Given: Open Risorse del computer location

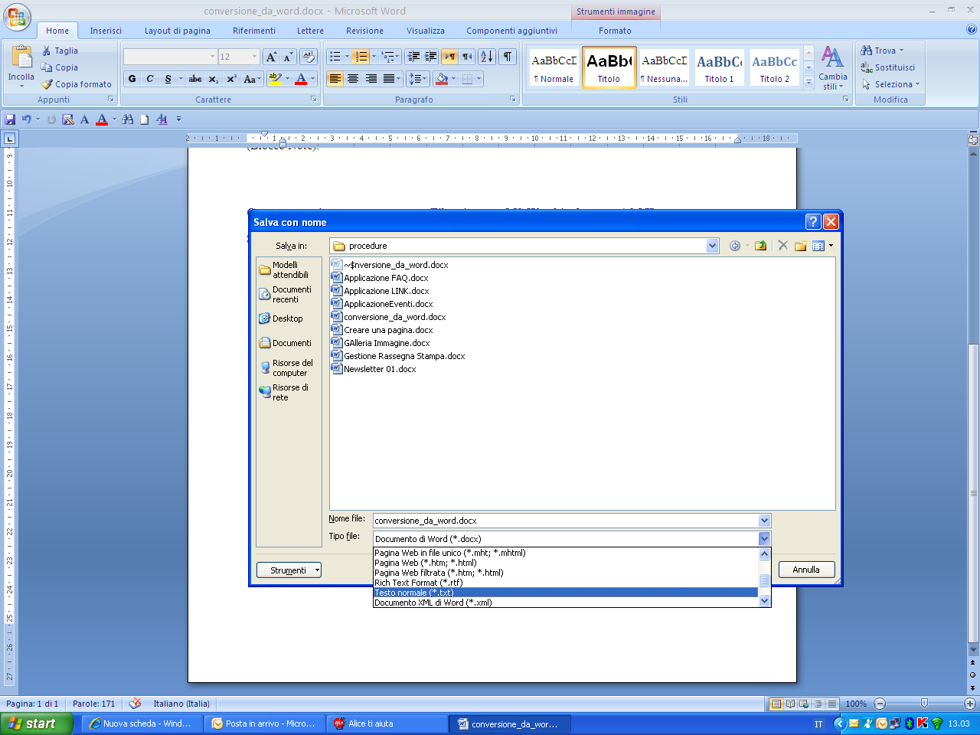Looking at the screenshot, I should pos(289,368).
